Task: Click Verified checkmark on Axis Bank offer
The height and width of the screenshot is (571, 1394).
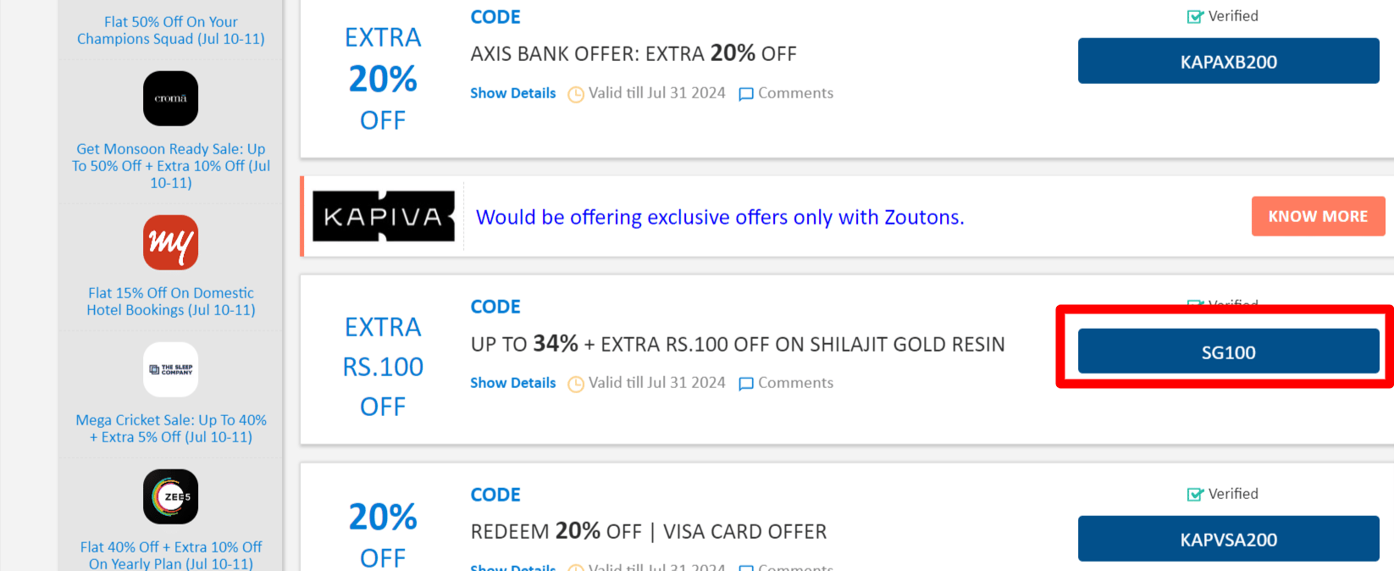Action: click(x=1195, y=17)
